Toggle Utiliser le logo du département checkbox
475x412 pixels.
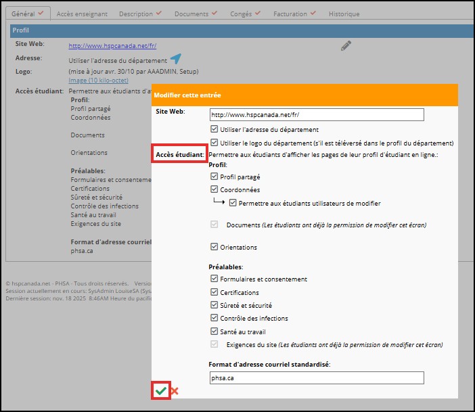click(214, 143)
